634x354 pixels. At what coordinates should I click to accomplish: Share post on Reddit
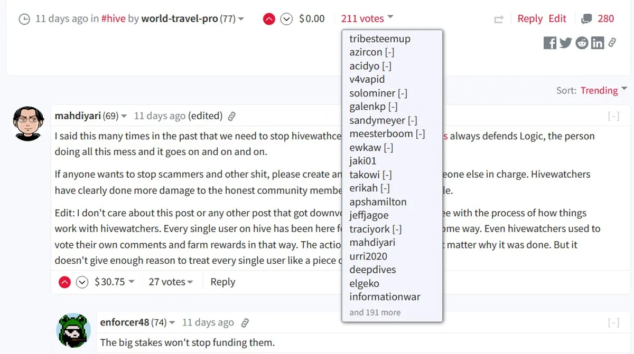click(x=582, y=43)
